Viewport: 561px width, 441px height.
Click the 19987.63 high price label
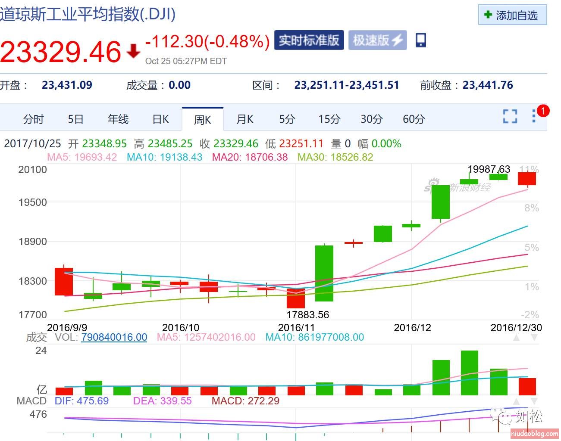click(x=489, y=169)
